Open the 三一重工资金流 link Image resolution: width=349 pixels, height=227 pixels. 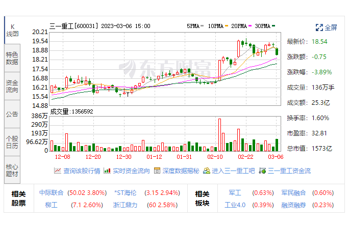(x=289, y=171)
